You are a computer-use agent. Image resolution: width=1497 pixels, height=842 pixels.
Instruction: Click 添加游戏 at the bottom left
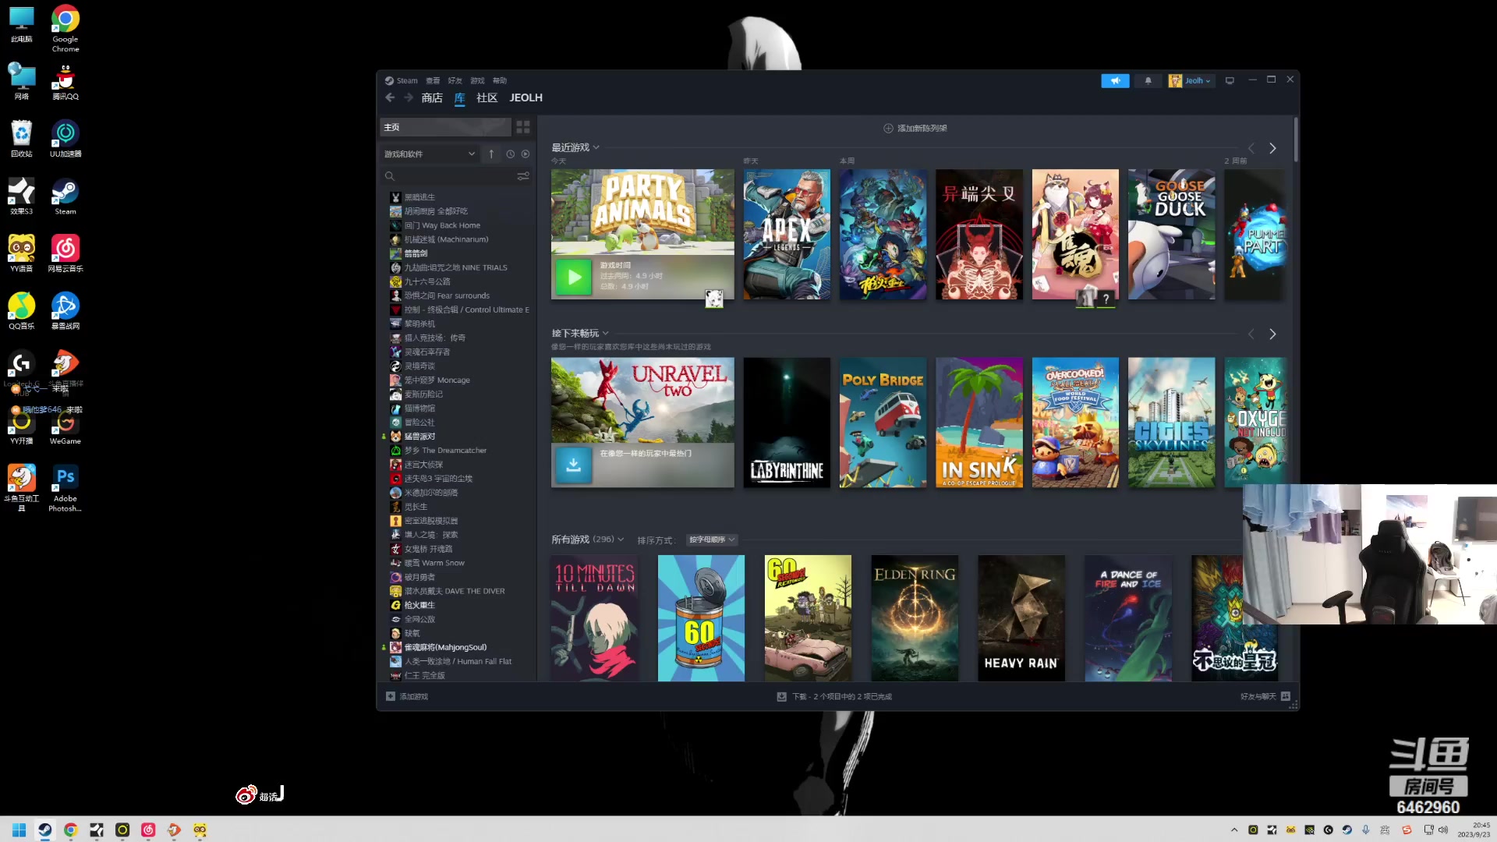click(x=407, y=696)
